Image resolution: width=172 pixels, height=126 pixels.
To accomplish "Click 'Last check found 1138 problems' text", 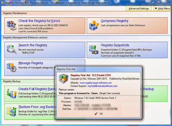I will click(36, 28).
